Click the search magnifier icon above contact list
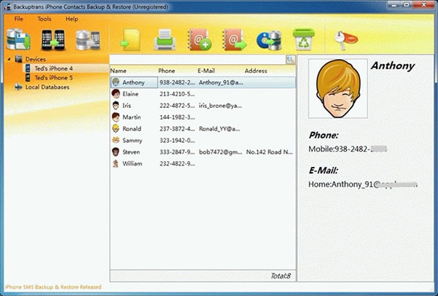 coord(290,59)
